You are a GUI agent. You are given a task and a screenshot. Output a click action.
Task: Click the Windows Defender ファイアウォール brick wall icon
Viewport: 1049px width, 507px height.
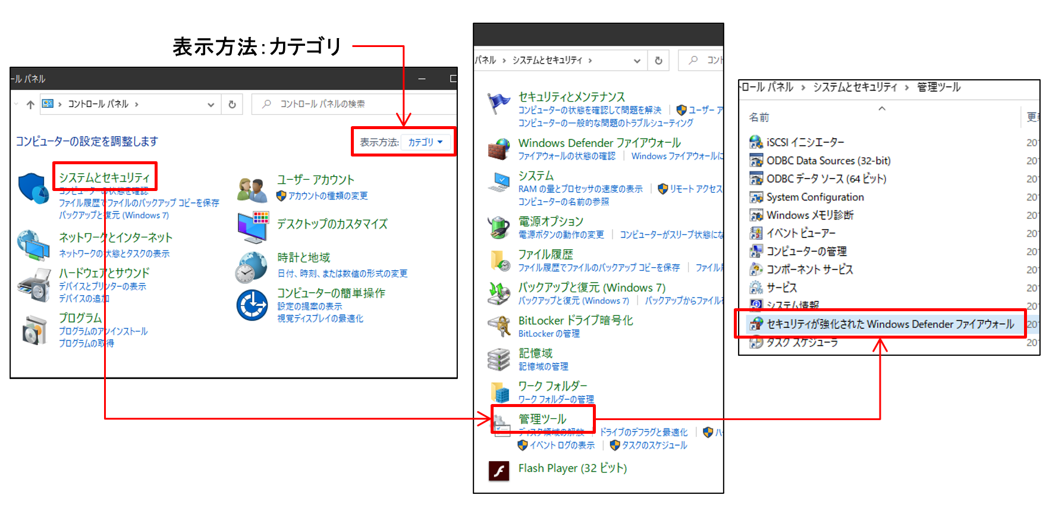499,149
